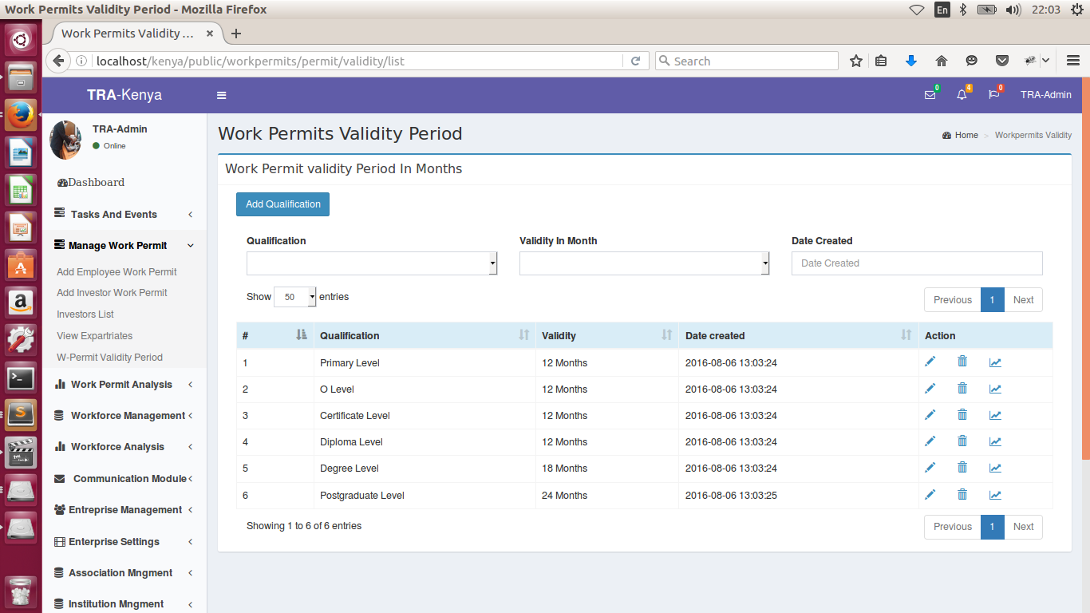The width and height of the screenshot is (1090, 613).
Task: Open the chart icon for Degree Level row
Action: click(x=995, y=468)
